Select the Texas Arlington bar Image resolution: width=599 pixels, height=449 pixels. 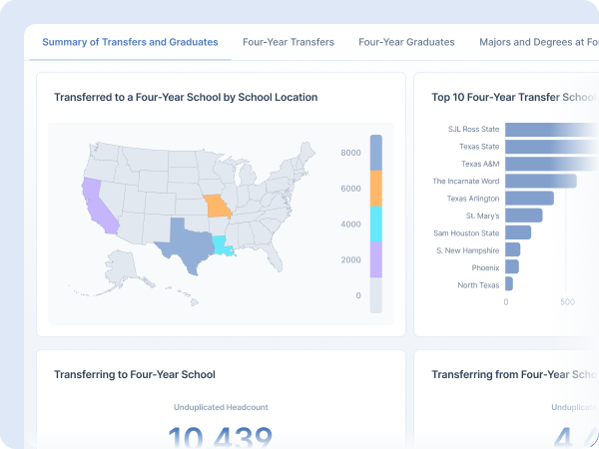pyautogui.click(x=529, y=199)
